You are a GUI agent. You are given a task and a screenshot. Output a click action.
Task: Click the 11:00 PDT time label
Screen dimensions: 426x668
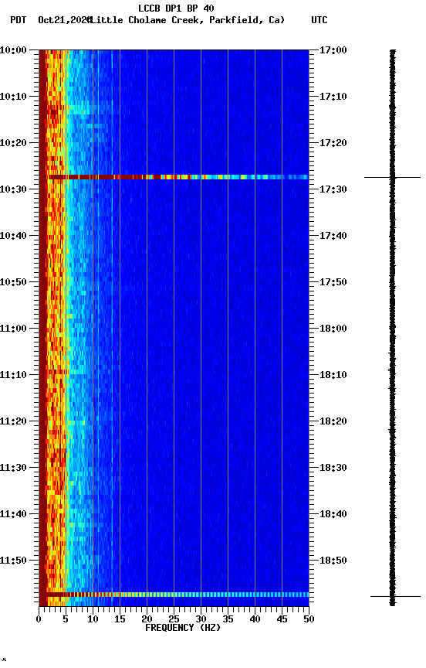(x=13, y=329)
